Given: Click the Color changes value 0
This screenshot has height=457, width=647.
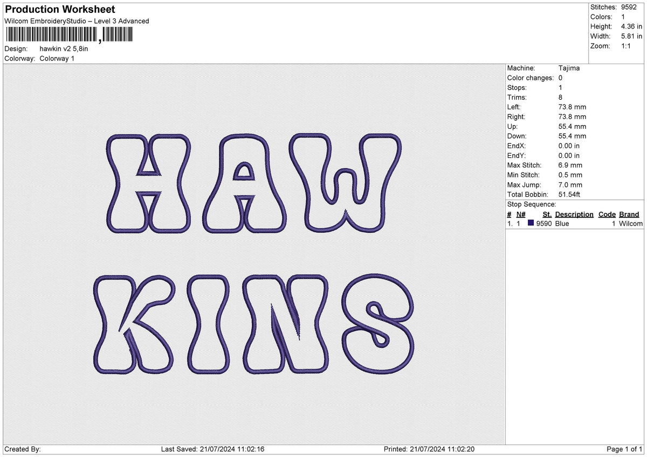Looking at the screenshot, I should pyautogui.click(x=561, y=78).
